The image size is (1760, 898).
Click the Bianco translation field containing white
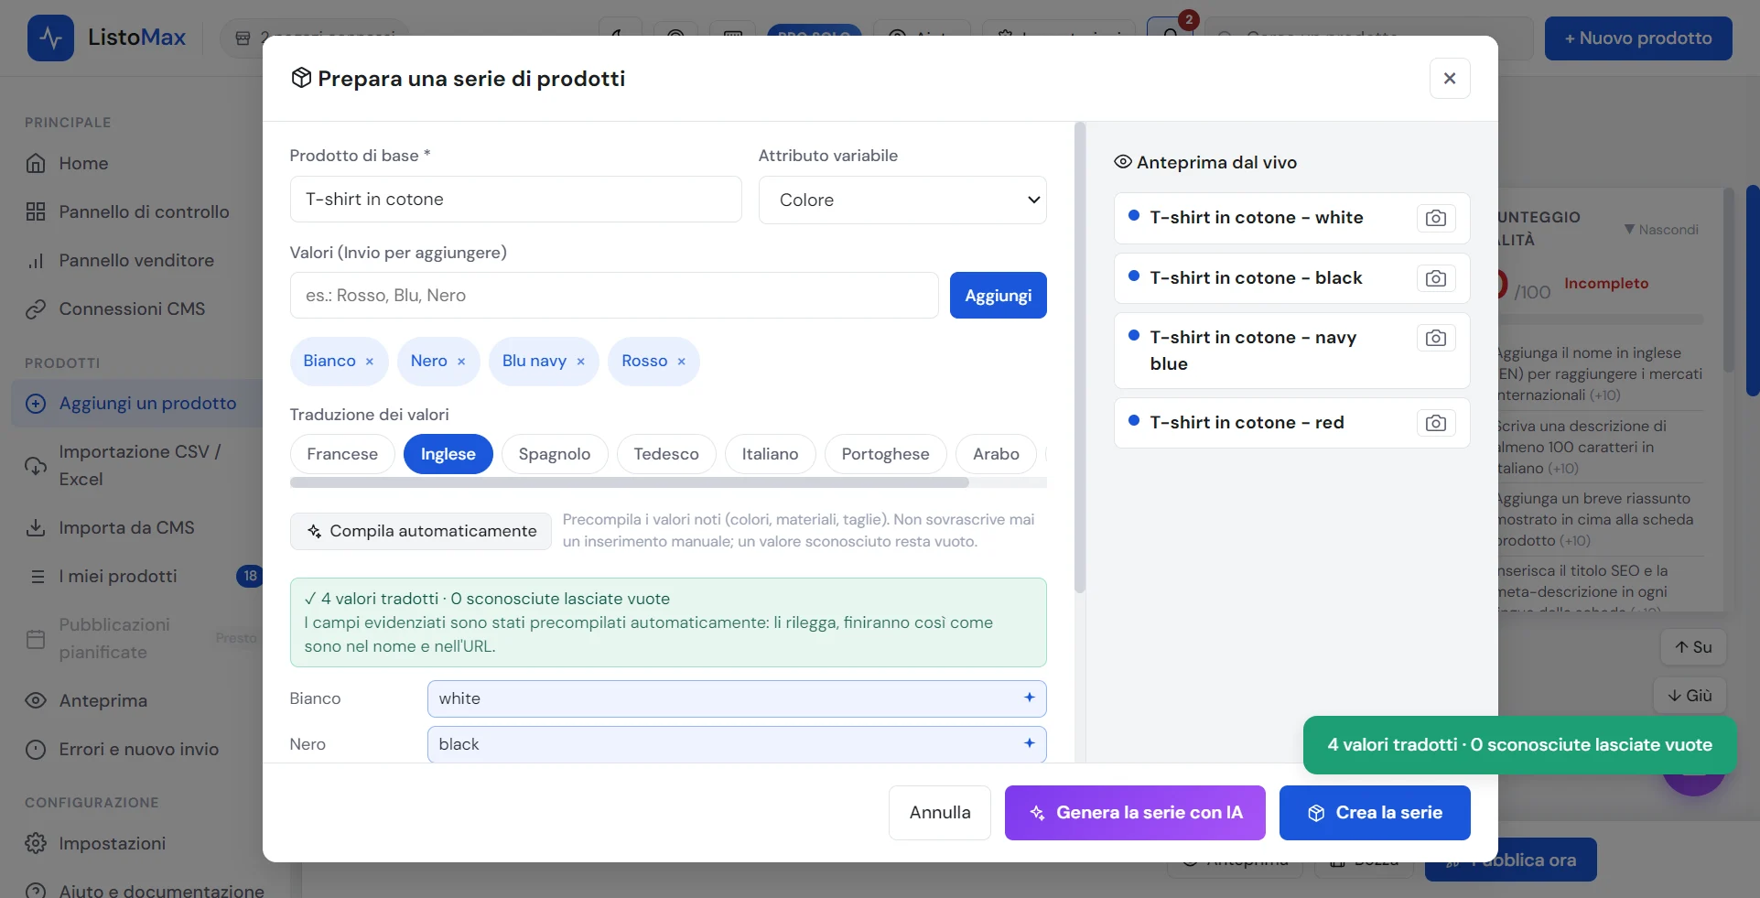tap(737, 698)
